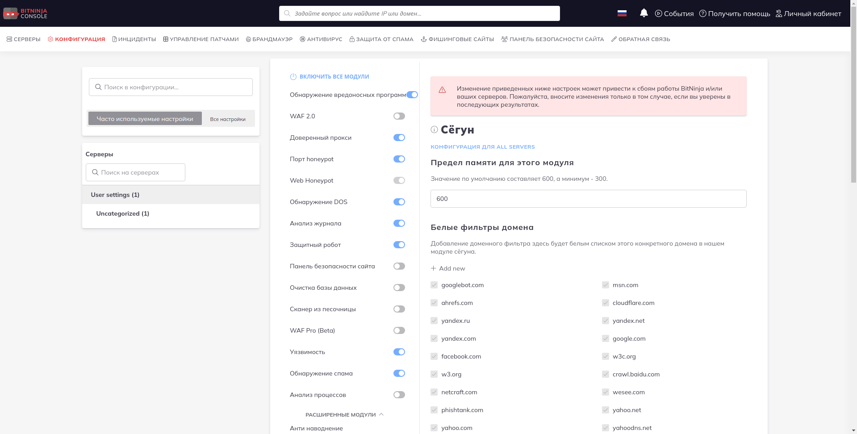Screen dimensions: 857x434
Task: Click the Конфигурация для All Servers link
Action: tap(482, 147)
